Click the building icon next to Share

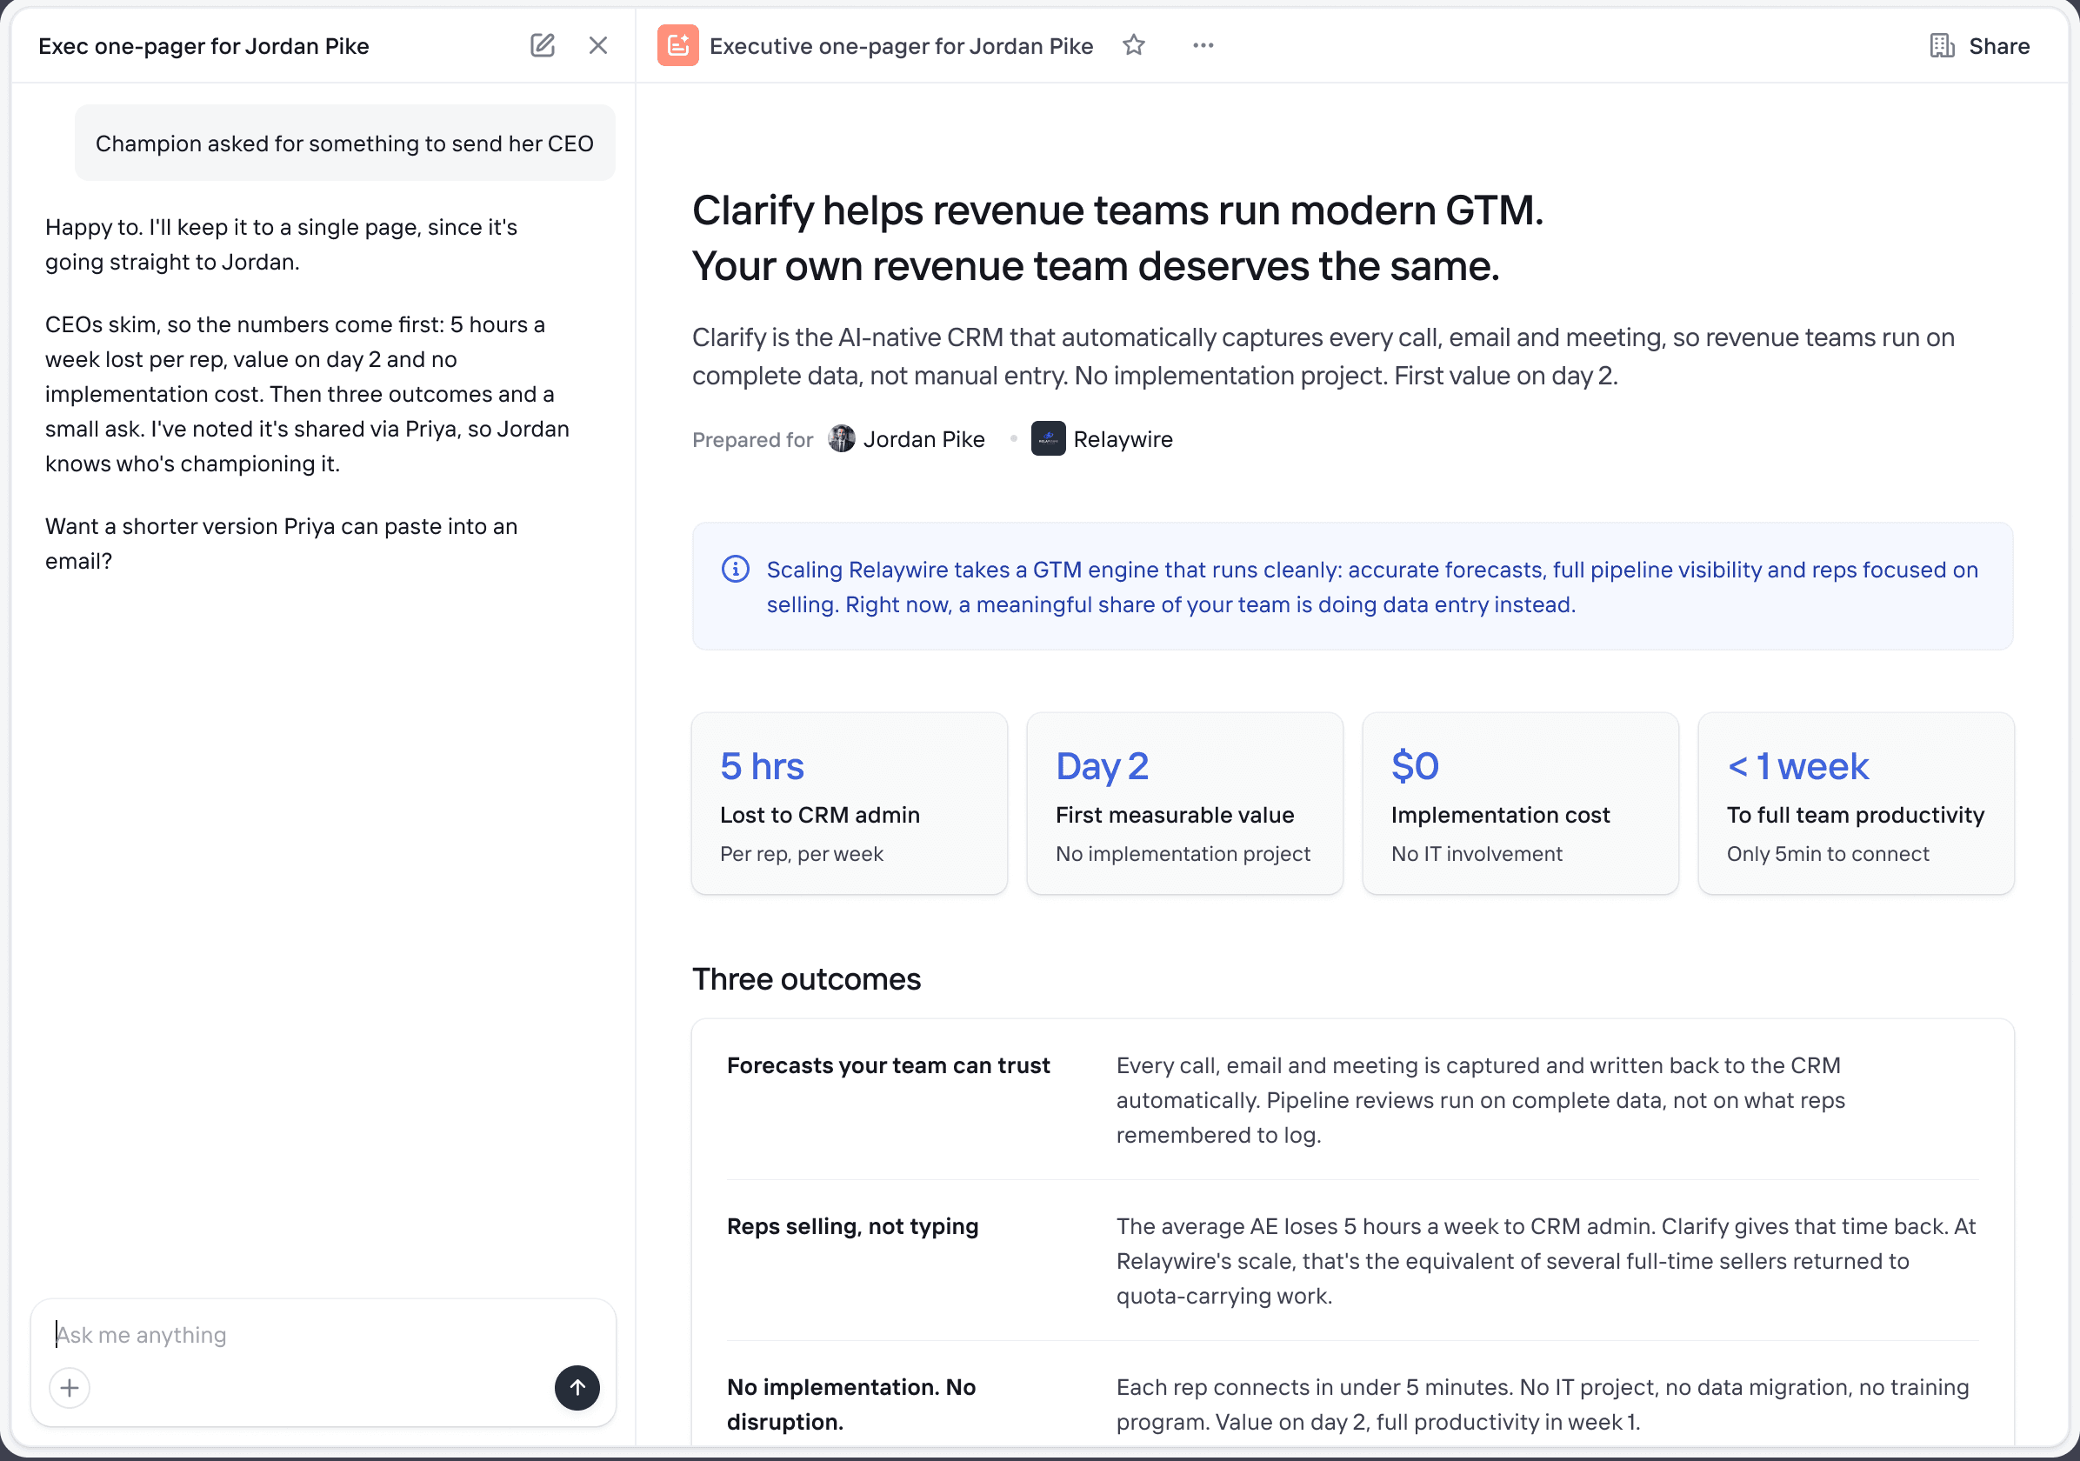[x=1942, y=46]
